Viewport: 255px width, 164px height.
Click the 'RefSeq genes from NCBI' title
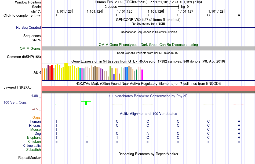click(x=148, y=24)
